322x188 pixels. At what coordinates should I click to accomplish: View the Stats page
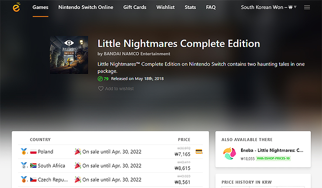[190, 7]
